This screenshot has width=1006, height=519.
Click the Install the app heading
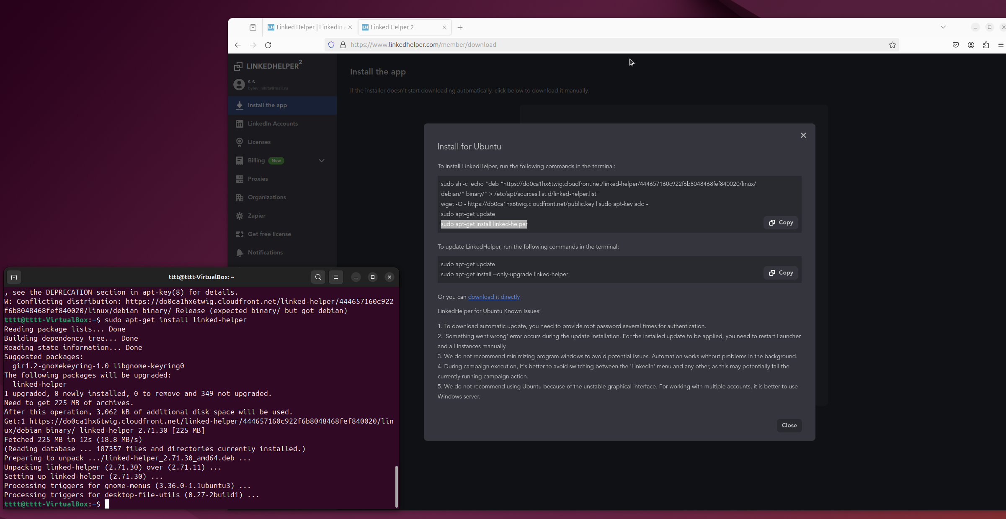378,72
